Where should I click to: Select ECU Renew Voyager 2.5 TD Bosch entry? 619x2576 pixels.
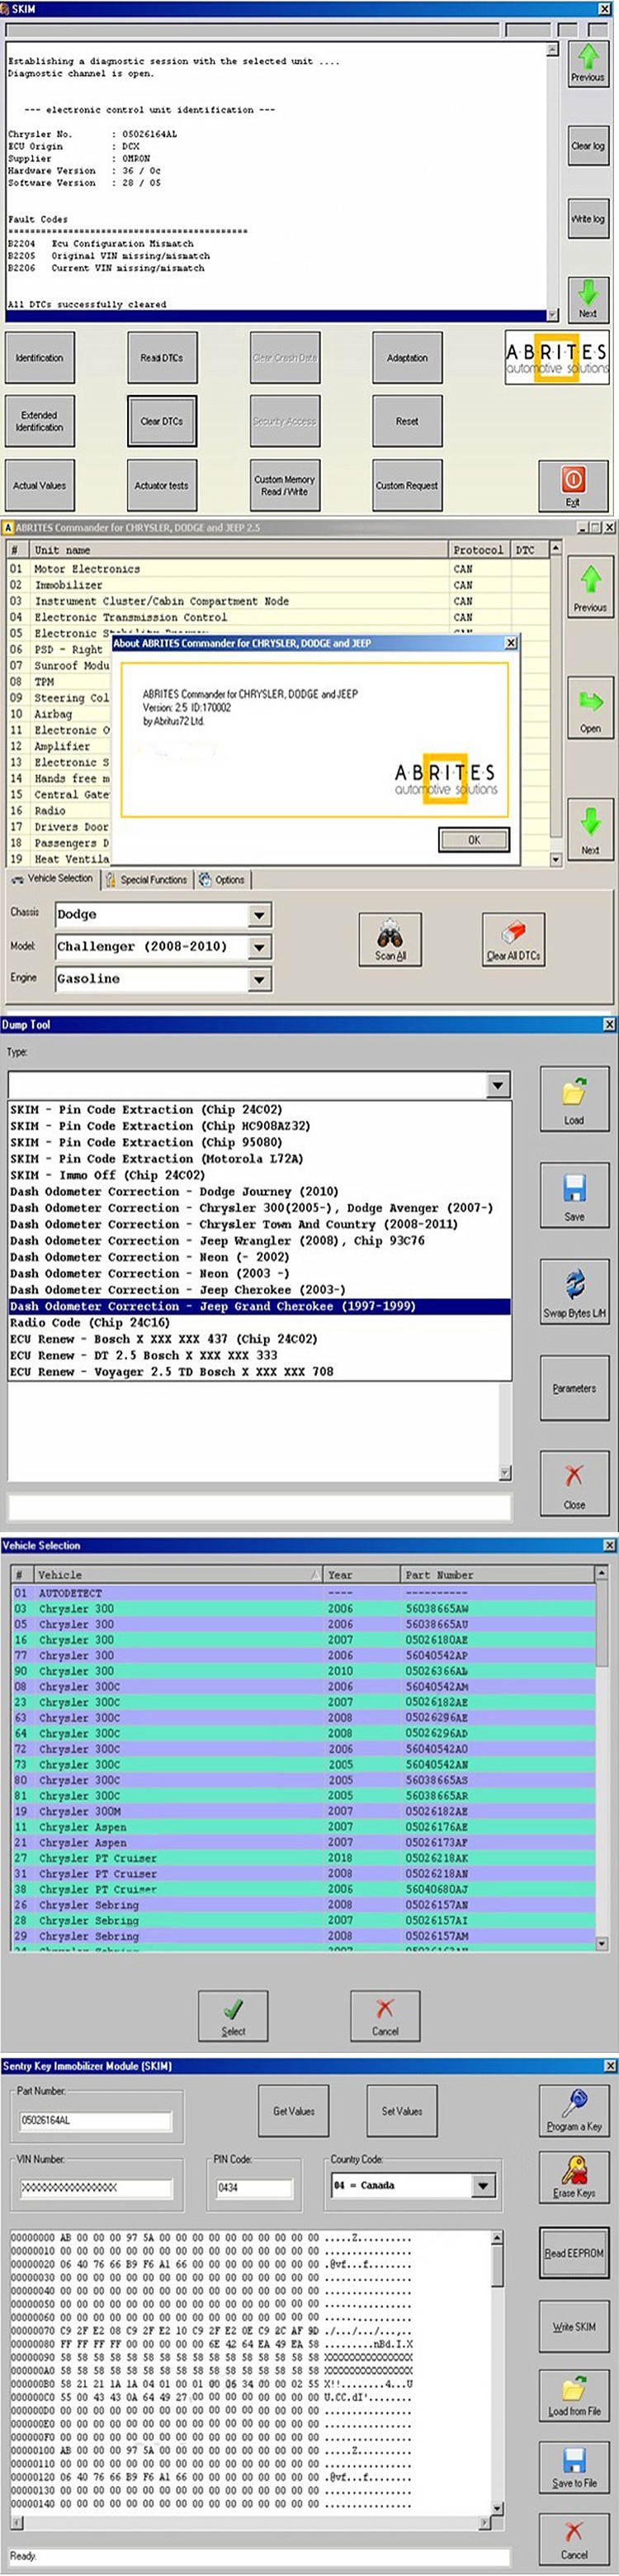click(260, 1372)
